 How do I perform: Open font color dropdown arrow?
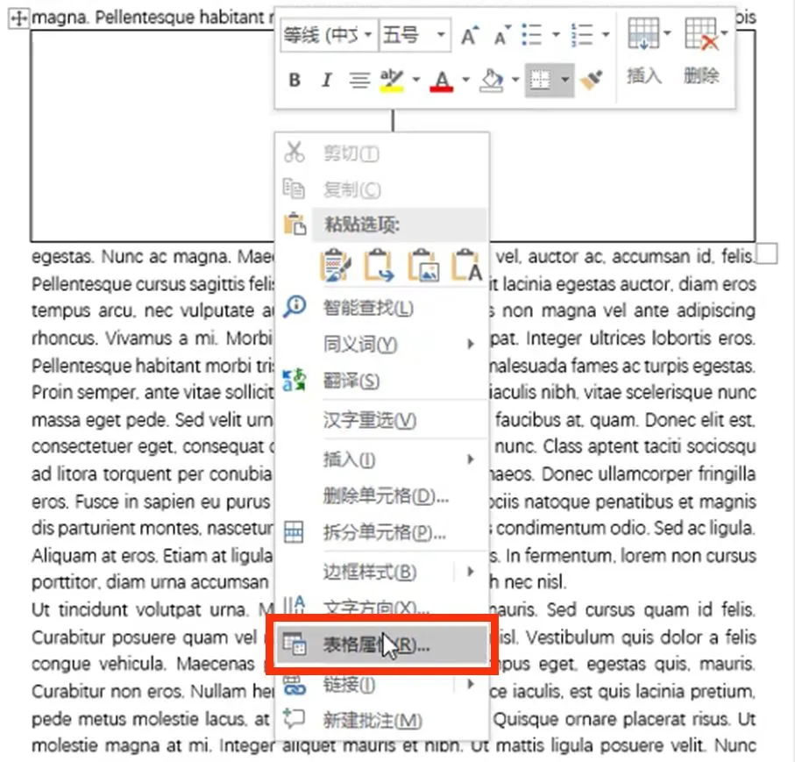point(466,80)
